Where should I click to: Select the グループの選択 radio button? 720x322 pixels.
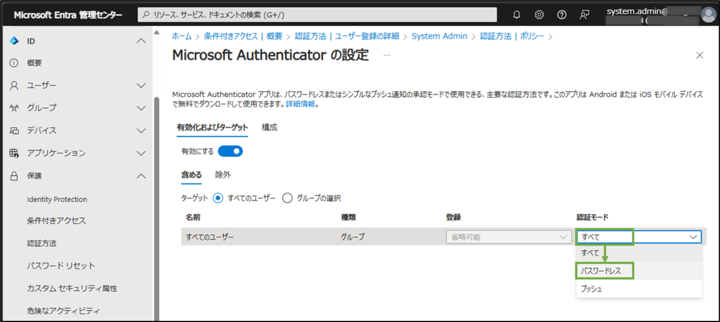coord(287,198)
